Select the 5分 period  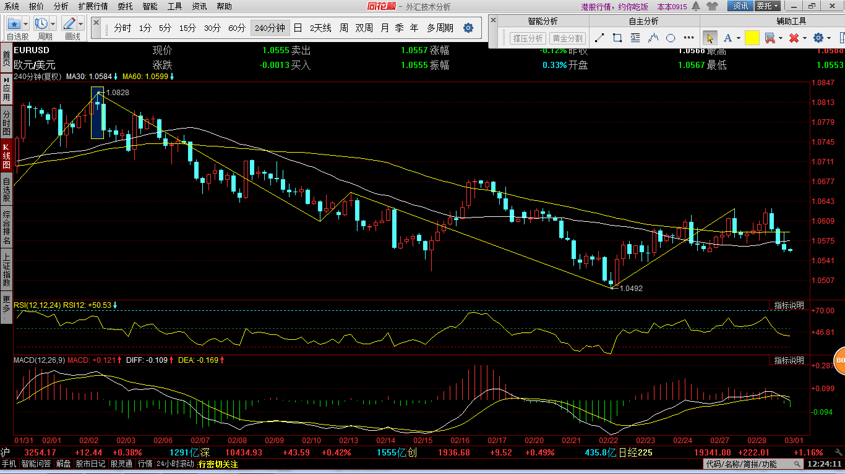coord(165,28)
